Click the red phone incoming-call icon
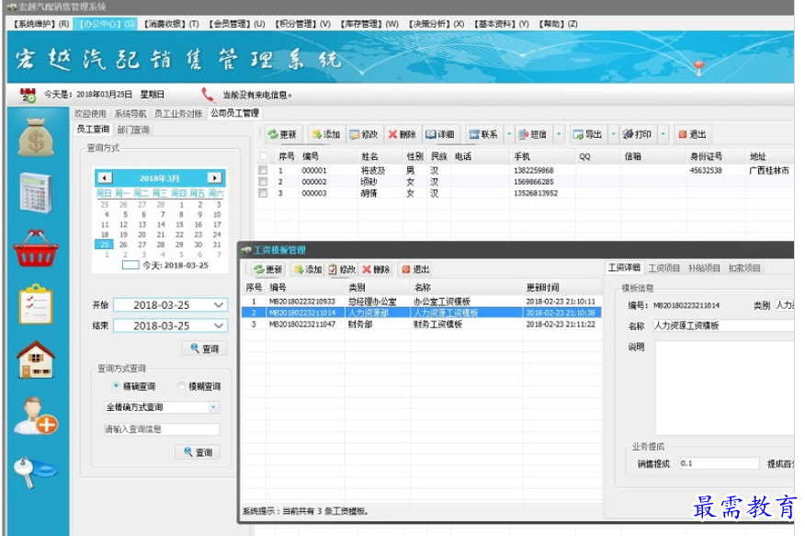 [x=208, y=95]
